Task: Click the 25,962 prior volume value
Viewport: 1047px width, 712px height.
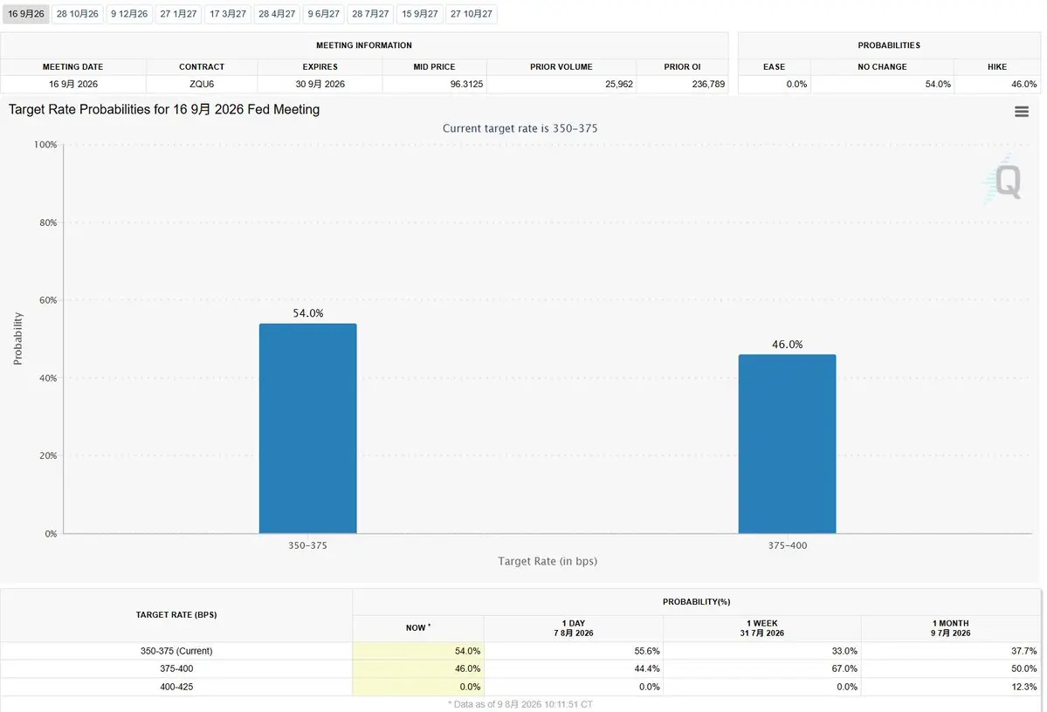Action: click(x=619, y=84)
